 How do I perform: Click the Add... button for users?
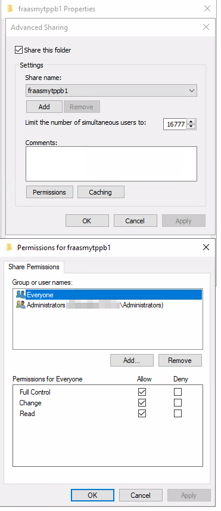pos(132,361)
